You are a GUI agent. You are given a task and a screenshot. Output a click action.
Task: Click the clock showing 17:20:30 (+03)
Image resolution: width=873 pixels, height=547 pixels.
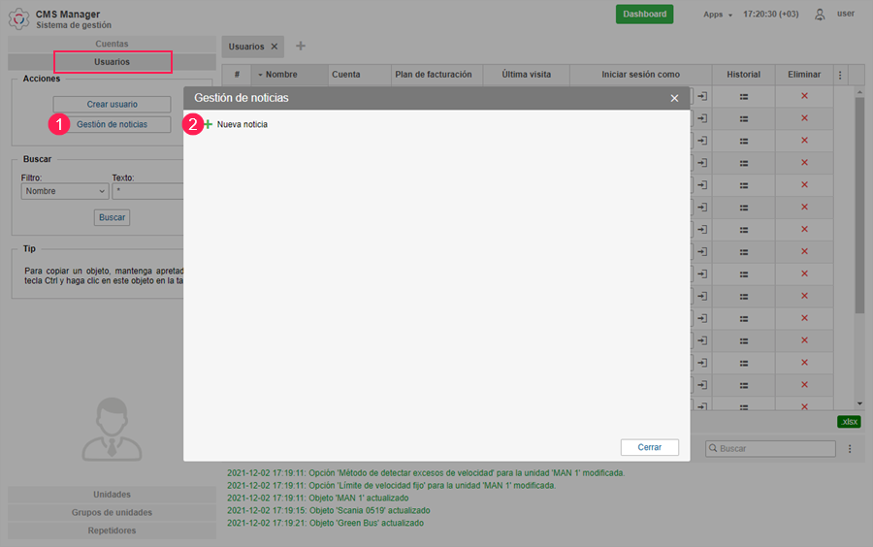coord(770,14)
